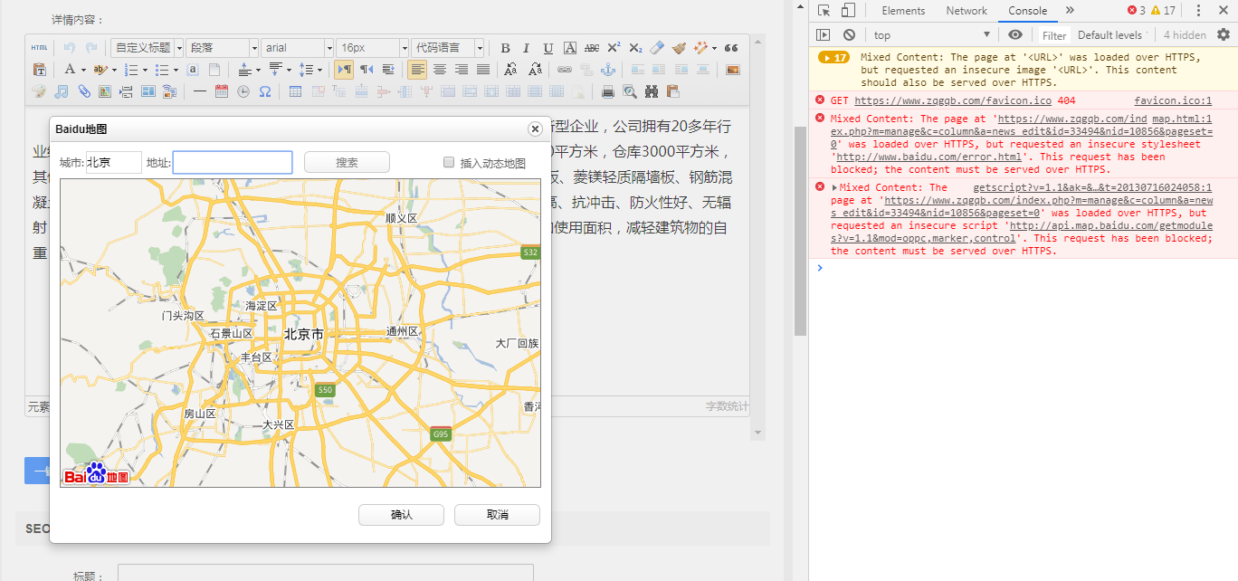
Task: Open the arial font family dropdown
Action: point(298,48)
